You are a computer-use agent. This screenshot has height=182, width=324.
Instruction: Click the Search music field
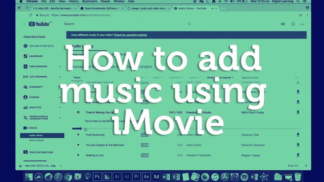[268, 78]
